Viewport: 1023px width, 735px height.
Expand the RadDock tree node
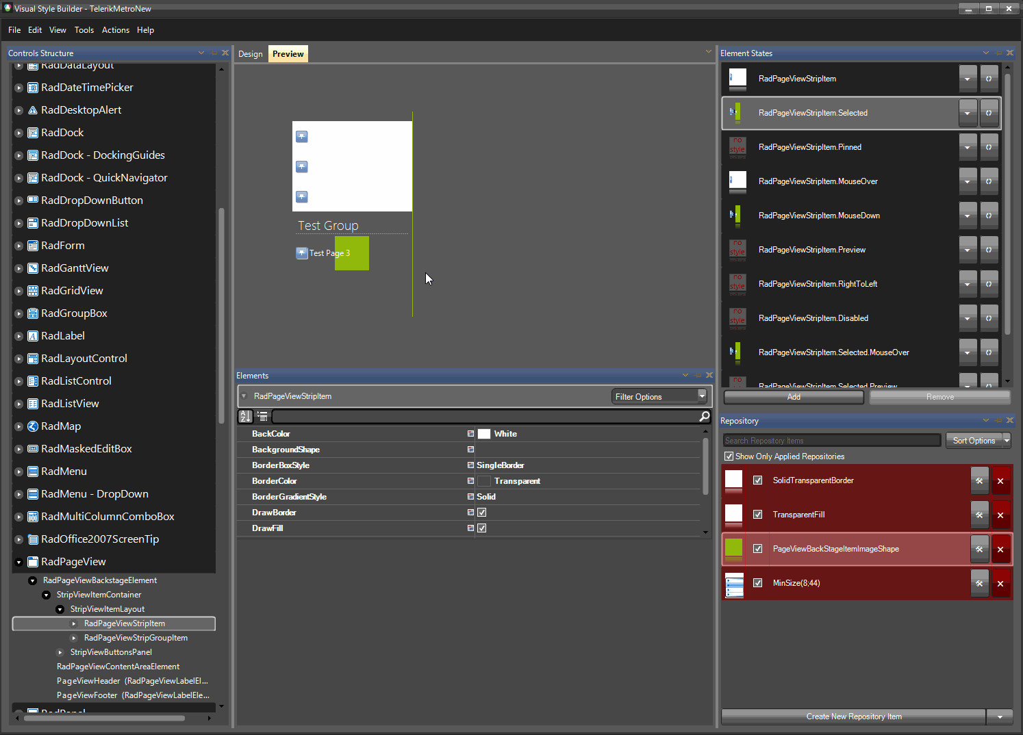click(19, 133)
